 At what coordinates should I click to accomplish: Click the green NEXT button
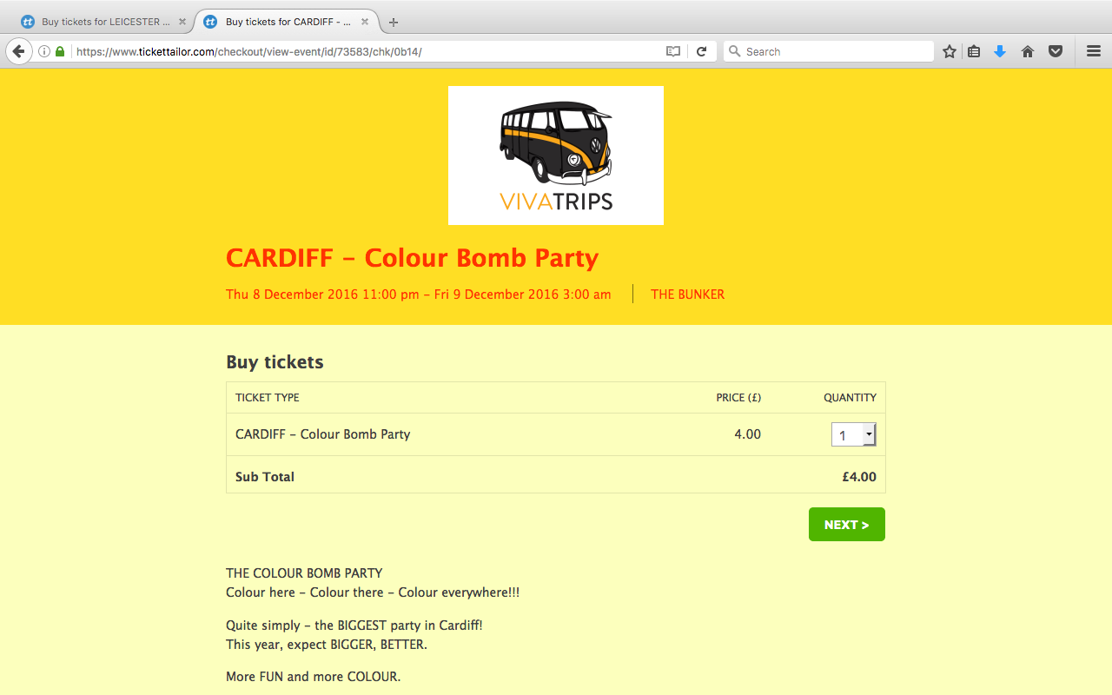[x=847, y=525]
